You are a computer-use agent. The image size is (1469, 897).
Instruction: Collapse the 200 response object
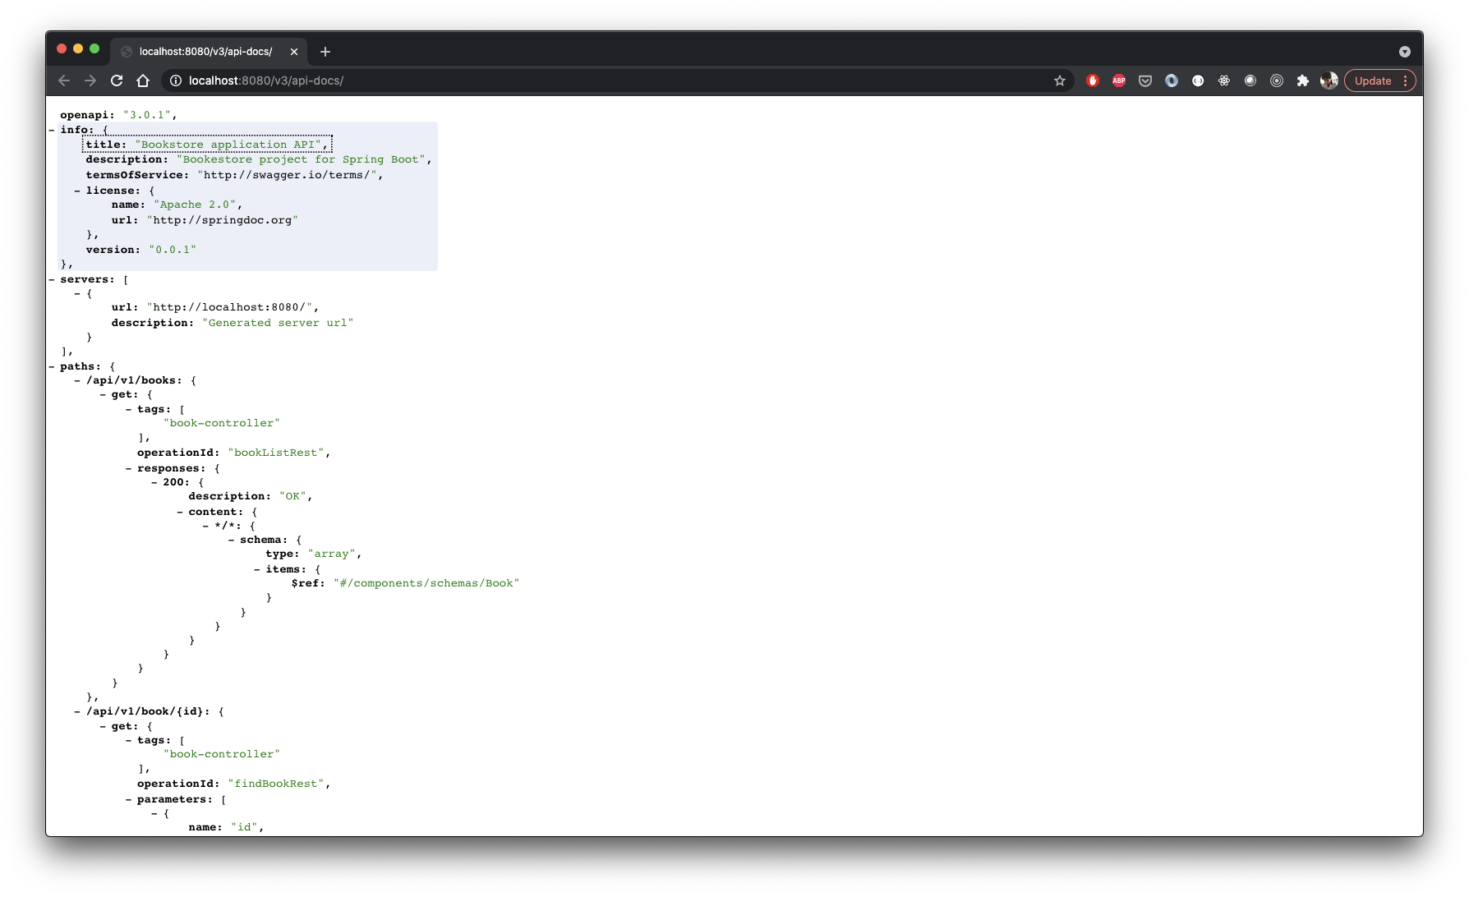coord(154,482)
